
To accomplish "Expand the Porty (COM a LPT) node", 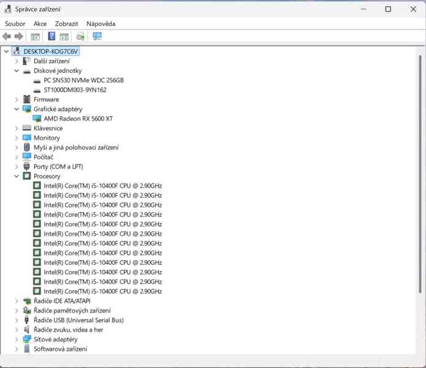I will pyautogui.click(x=17, y=166).
